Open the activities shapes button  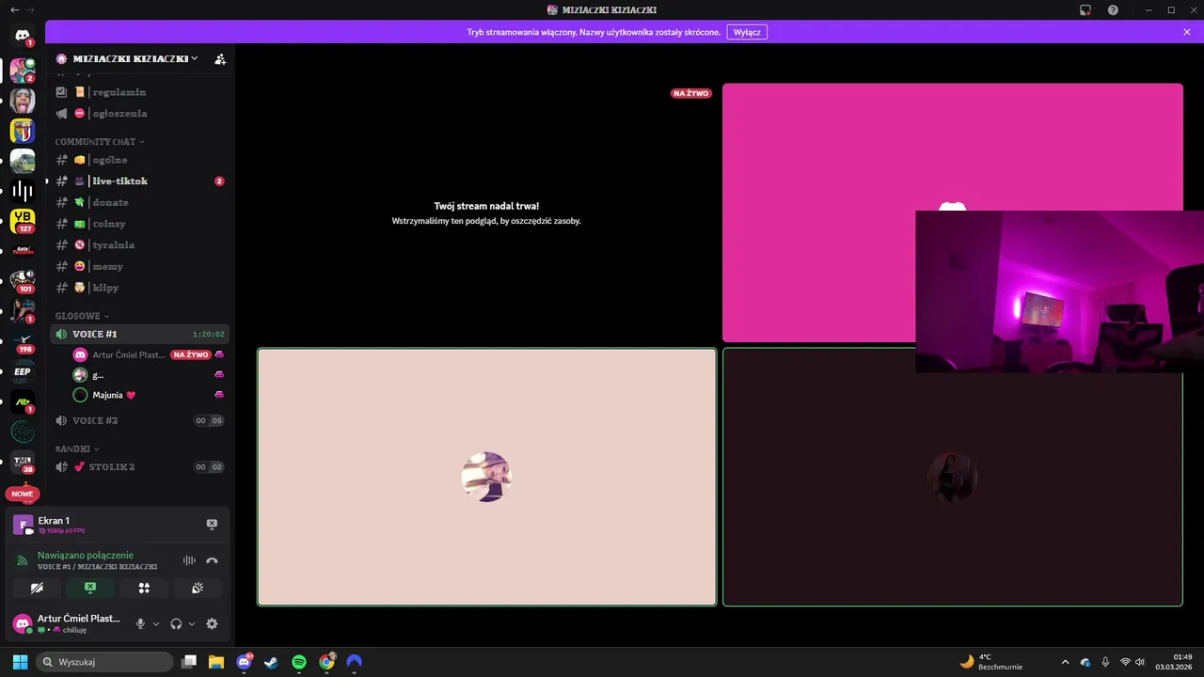pyautogui.click(x=144, y=588)
